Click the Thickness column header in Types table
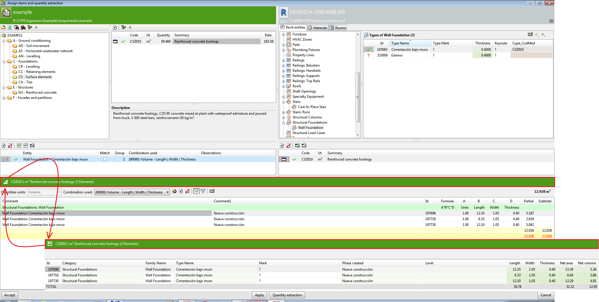This screenshot has width=599, height=302. point(483,43)
